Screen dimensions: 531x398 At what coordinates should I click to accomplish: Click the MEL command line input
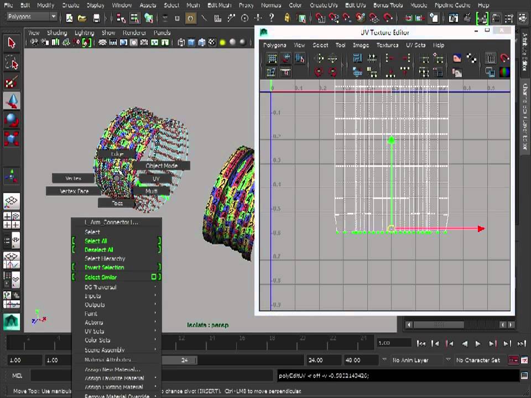tap(152, 376)
